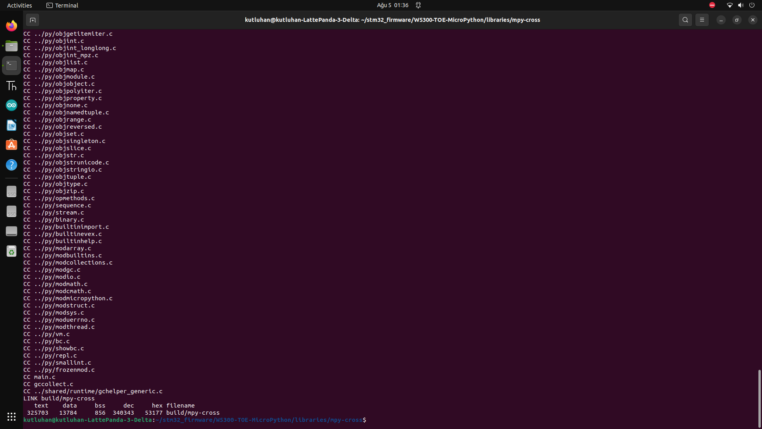Open the Activities overview

(x=19, y=5)
